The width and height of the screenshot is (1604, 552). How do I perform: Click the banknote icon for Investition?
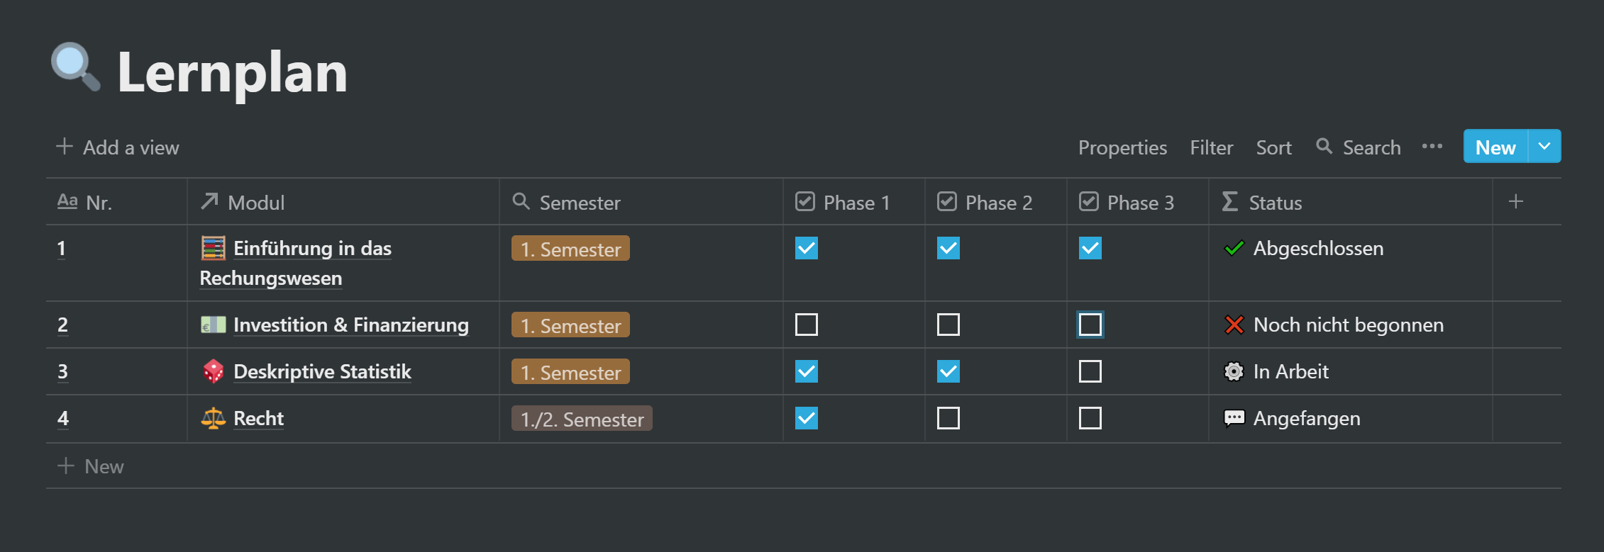point(214,325)
